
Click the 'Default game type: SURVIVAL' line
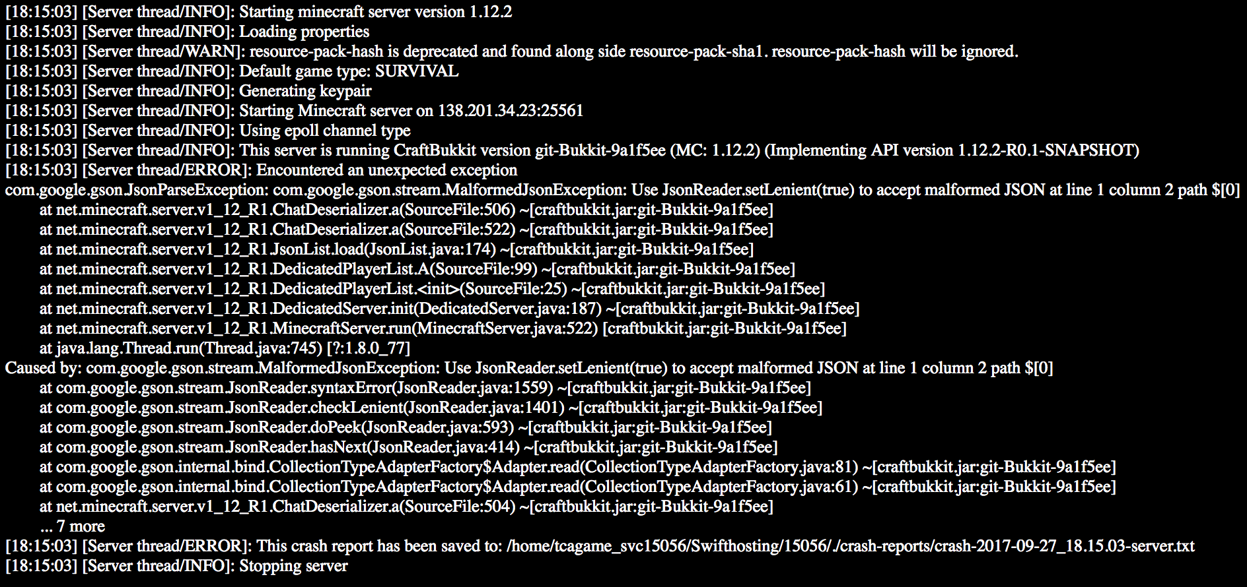pyautogui.click(x=232, y=71)
